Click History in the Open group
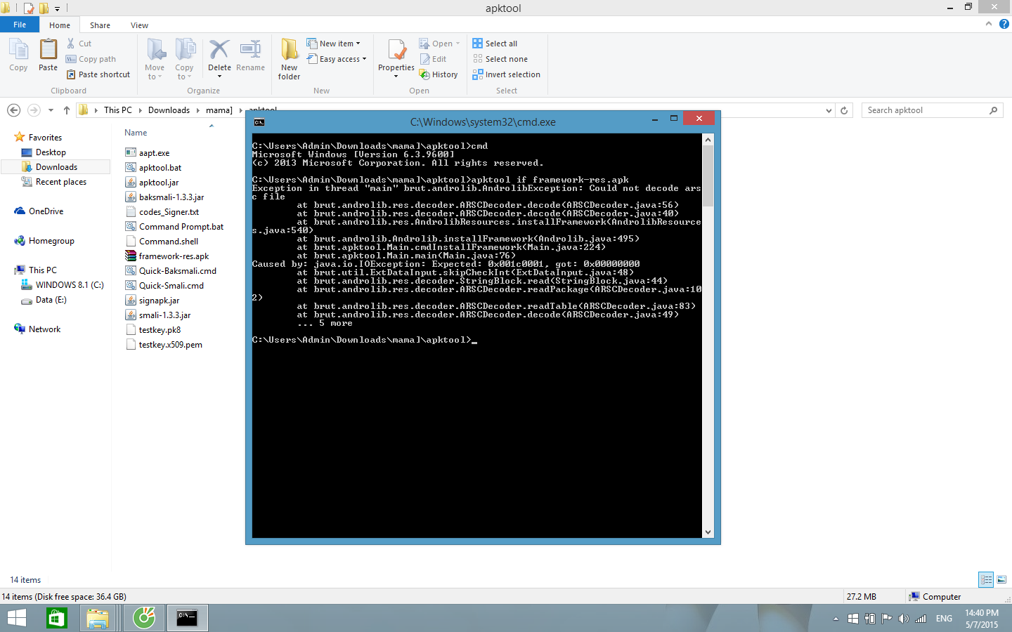Viewport: 1012px width, 632px height. point(439,74)
